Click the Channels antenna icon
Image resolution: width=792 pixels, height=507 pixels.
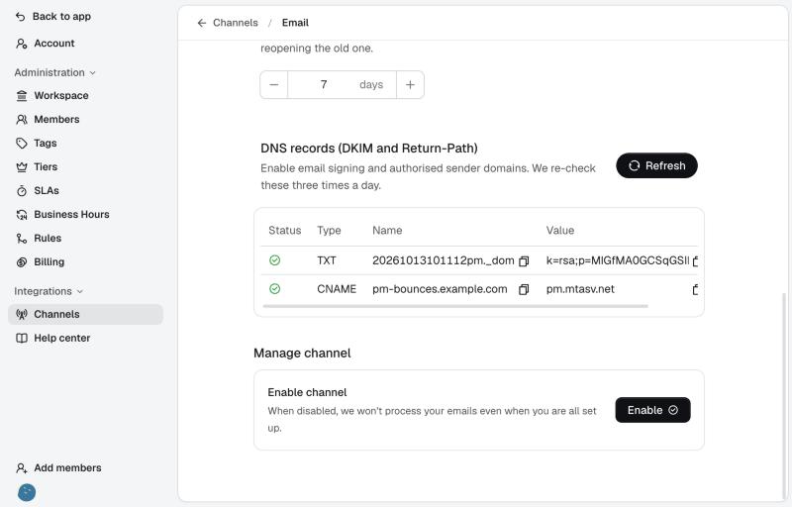click(x=22, y=314)
